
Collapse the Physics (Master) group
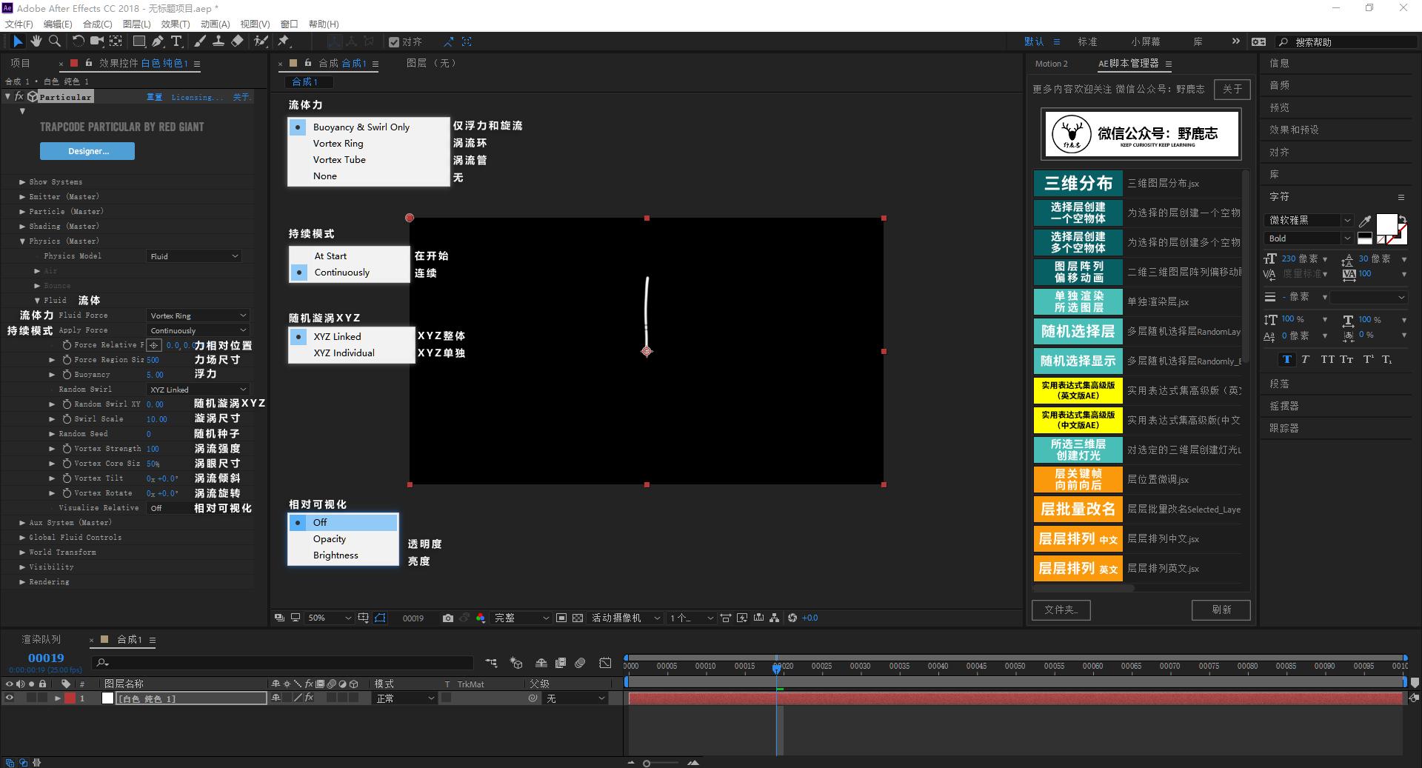point(22,241)
